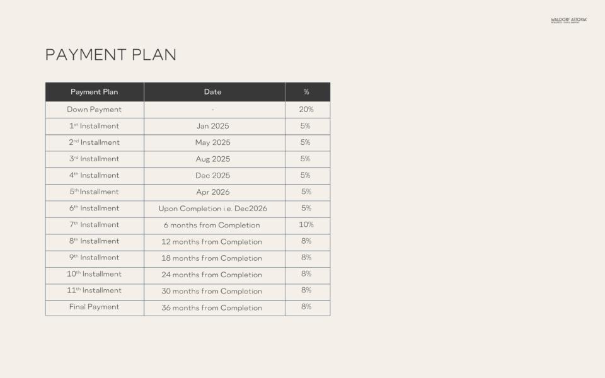Image resolution: width=605 pixels, height=378 pixels.
Task: Select the May 2025 date cell
Action: click(x=213, y=142)
